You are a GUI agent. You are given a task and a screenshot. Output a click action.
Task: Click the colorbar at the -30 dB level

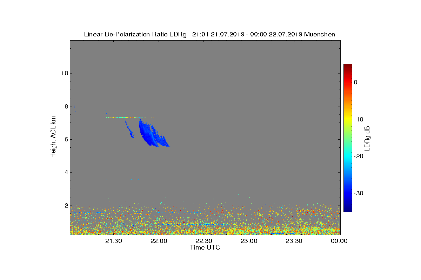(x=348, y=193)
